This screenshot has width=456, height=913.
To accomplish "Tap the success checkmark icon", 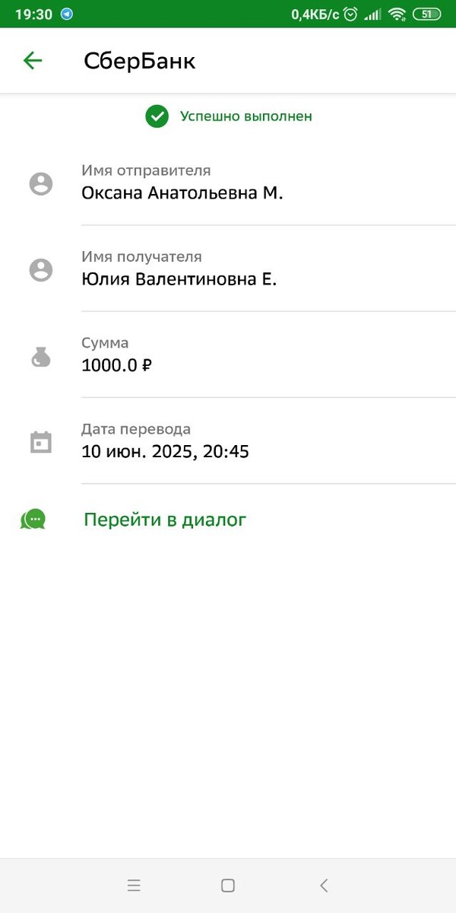I will pyautogui.click(x=157, y=118).
